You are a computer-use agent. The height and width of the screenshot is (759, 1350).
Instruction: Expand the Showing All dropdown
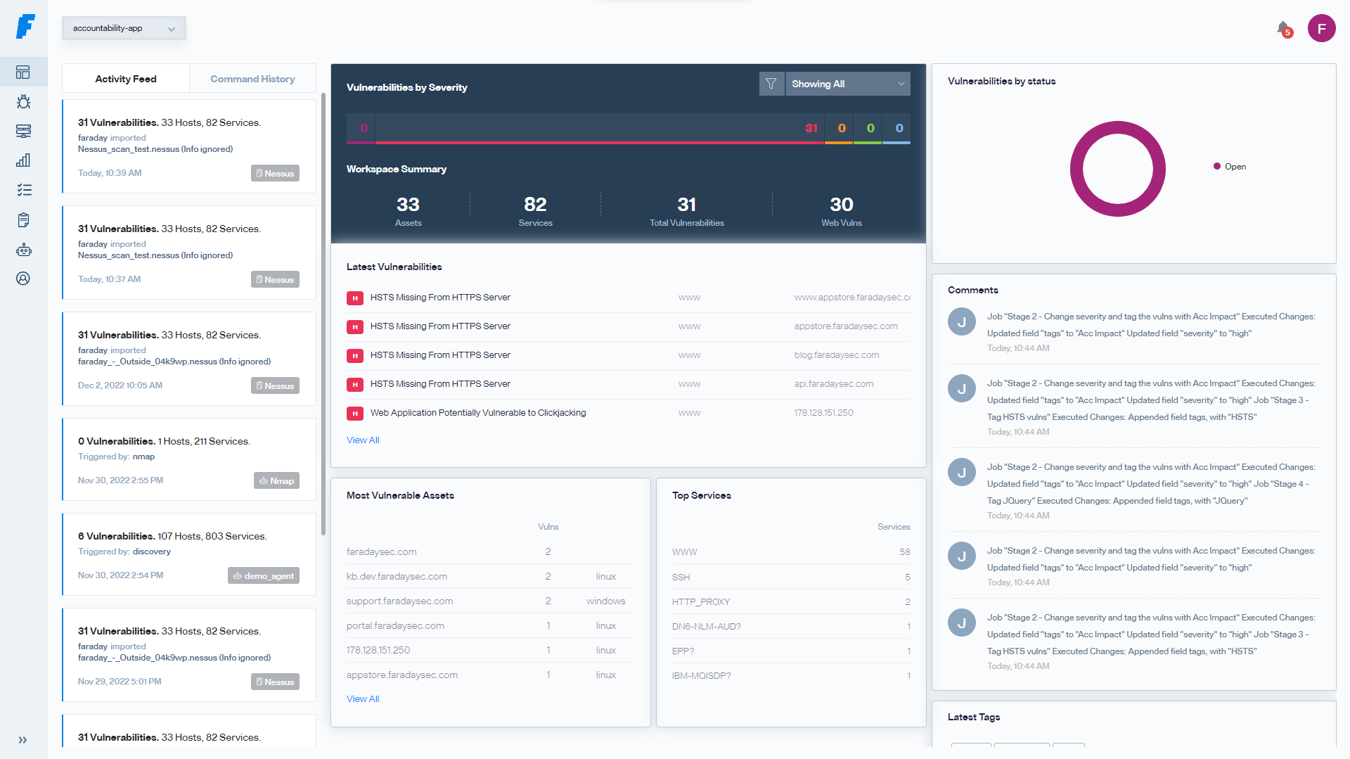[847, 84]
